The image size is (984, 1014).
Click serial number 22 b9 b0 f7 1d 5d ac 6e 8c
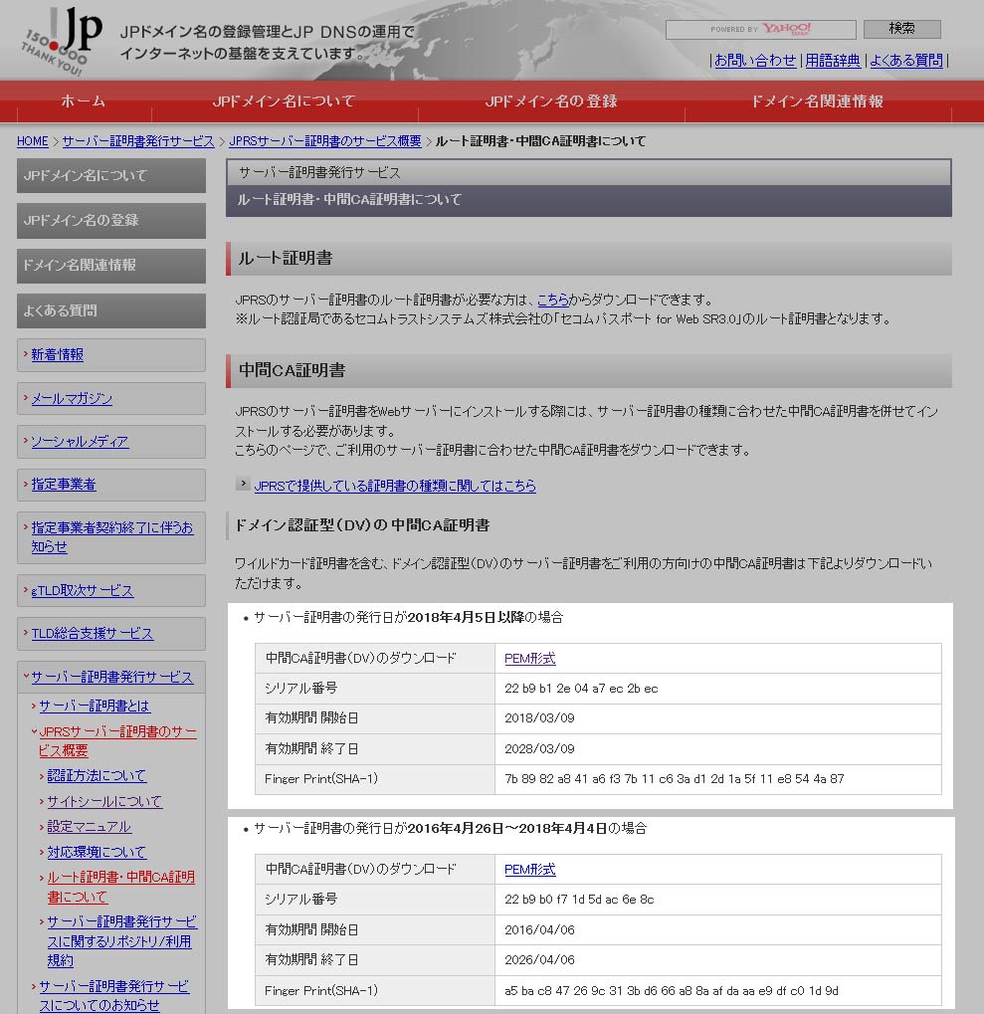tap(579, 899)
